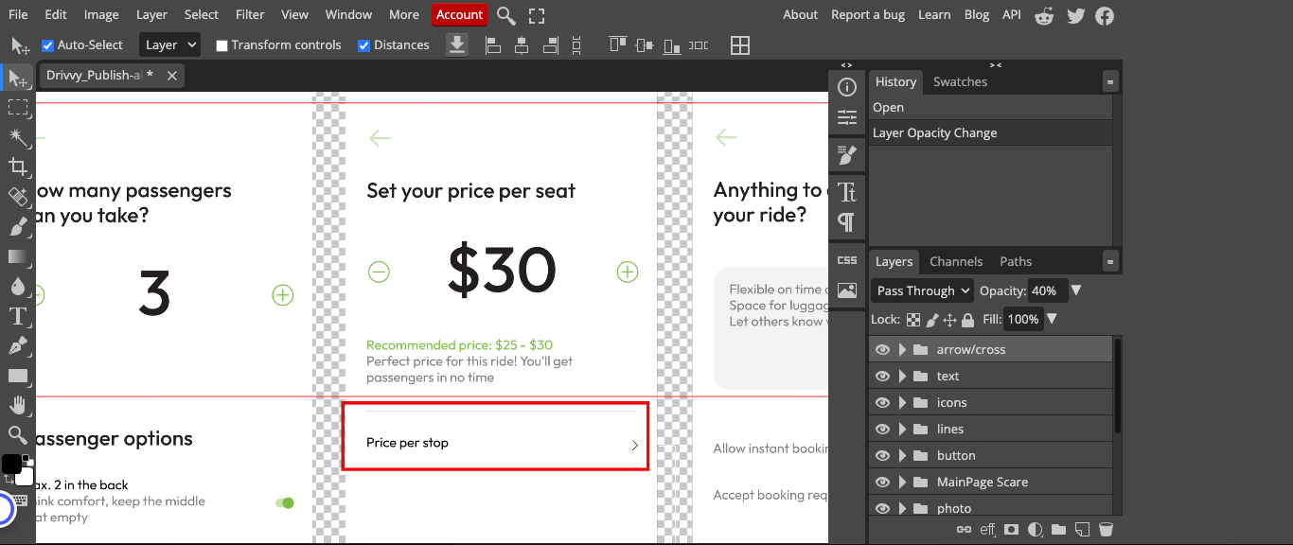Open the Filter menu

(250, 14)
